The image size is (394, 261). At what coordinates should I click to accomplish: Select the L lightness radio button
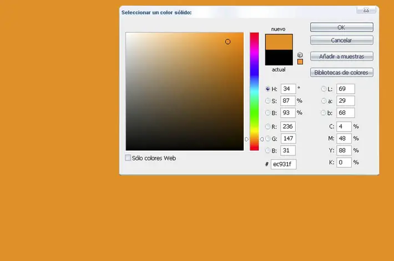(x=324, y=89)
